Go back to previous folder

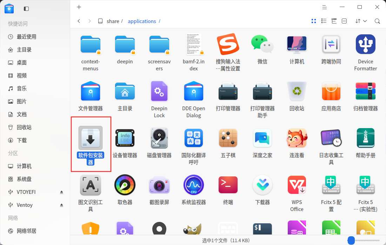coord(79,21)
